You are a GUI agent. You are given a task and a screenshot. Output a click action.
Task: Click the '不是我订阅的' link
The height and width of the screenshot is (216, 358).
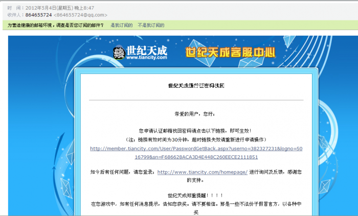coord(151,26)
